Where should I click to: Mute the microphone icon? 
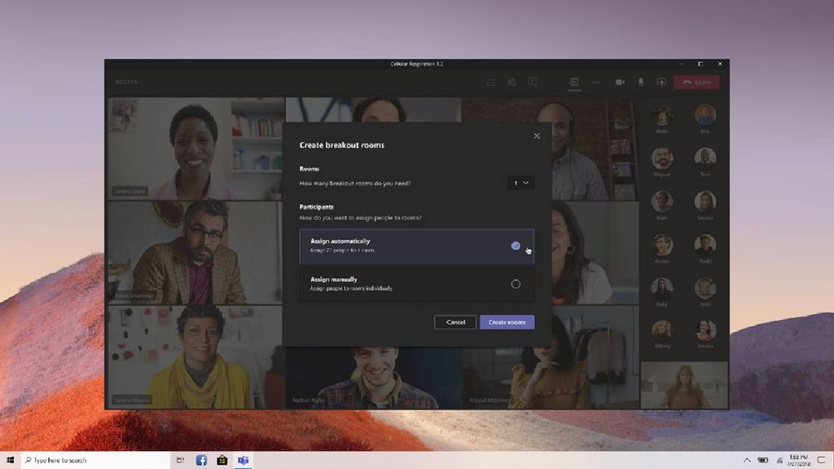(x=640, y=81)
